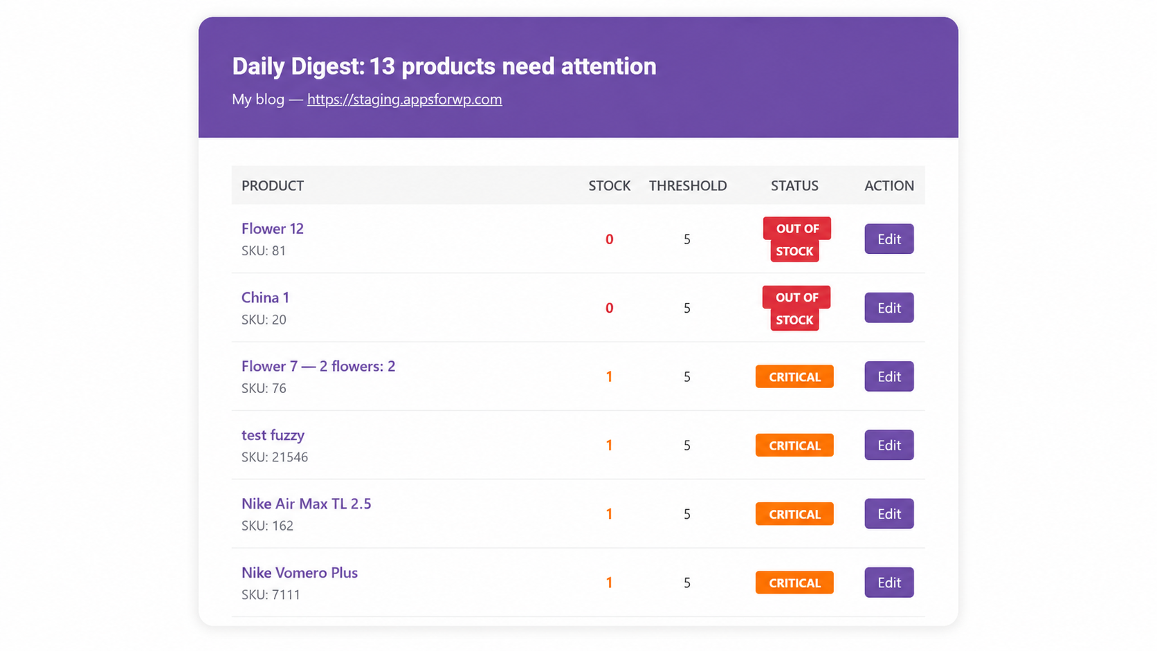Click Edit button for Nike Vomero Plus
Viewport: 1157px width, 651px height.
point(889,583)
